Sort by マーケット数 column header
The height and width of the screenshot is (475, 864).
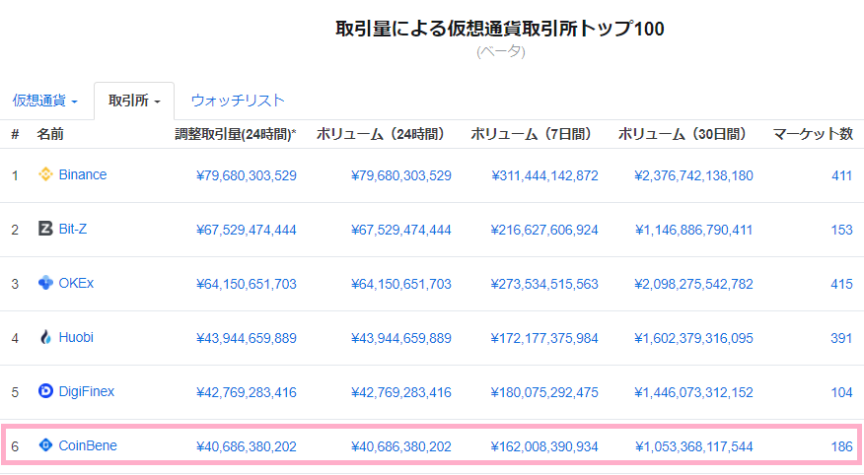click(x=812, y=134)
